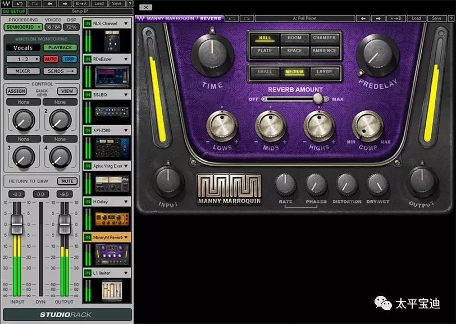Viewport: 456px width, 324px height.
Task: Toggle the AUTO monitoring button
Action: click(51, 59)
